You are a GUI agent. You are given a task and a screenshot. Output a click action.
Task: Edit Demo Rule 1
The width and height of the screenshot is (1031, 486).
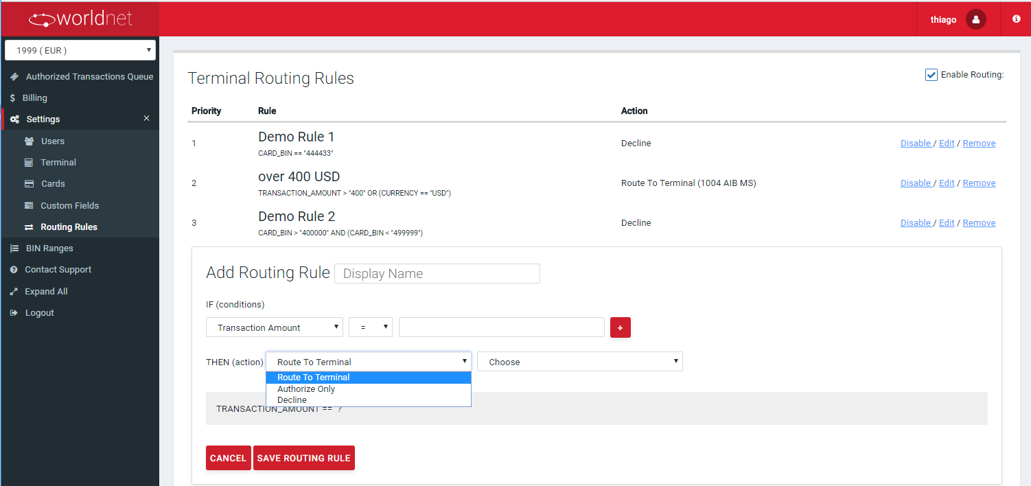[947, 143]
